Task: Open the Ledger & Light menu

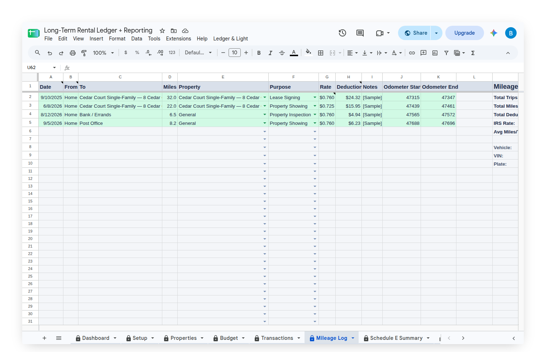Action: pos(230,39)
